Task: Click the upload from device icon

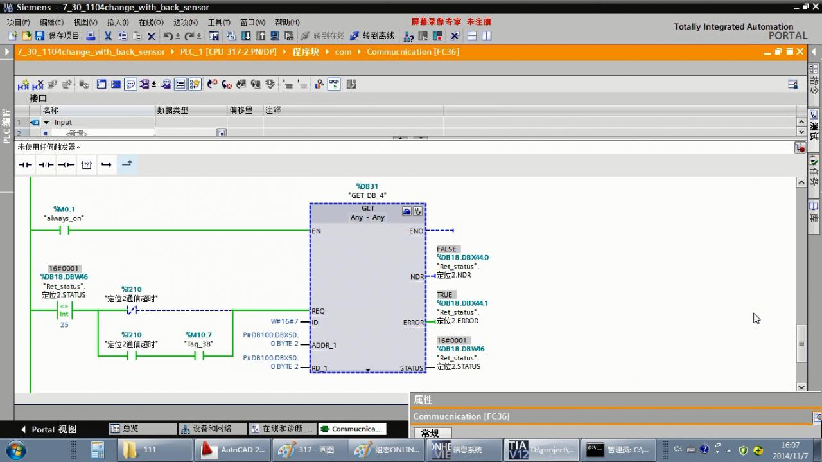Action: coord(261,36)
